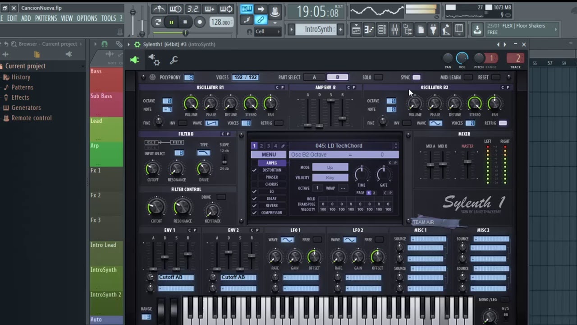This screenshot has height=325, width=577.
Task: Toggle the REVERB effect checkbox
Action: tap(254, 205)
